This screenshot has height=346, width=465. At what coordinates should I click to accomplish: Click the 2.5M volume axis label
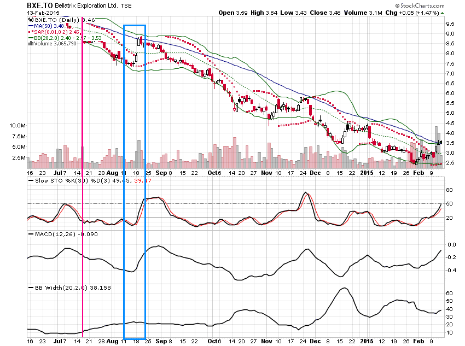pos(19,157)
